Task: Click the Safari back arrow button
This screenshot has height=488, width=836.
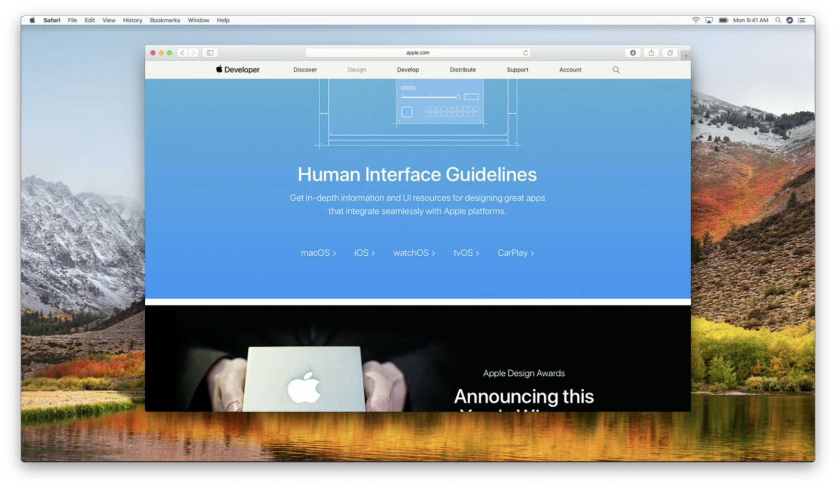Action: (182, 53)
